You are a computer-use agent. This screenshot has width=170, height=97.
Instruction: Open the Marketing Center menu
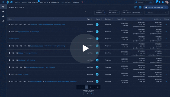tap(30, 2)
